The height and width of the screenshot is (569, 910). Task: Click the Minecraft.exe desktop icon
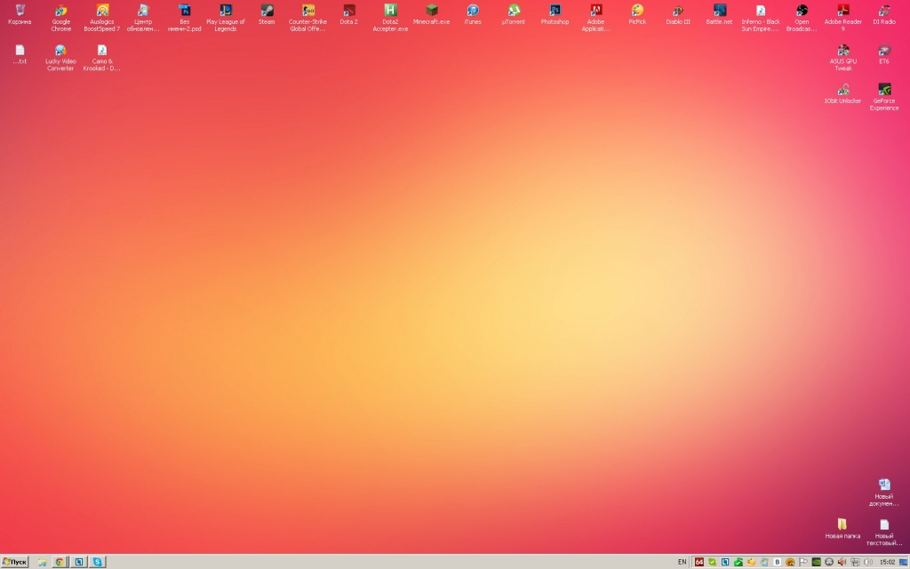[431, 12]
